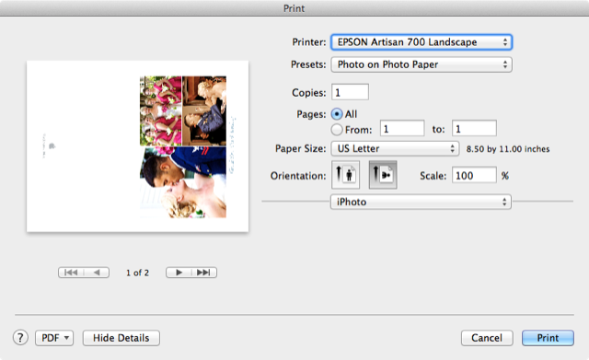The width and height of the screenshot is (589, 360).
Task: Click the Print button
Action: [x=548, y=338]
